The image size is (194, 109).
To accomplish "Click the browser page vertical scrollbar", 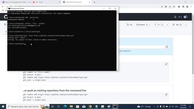I will click(193, 45).
